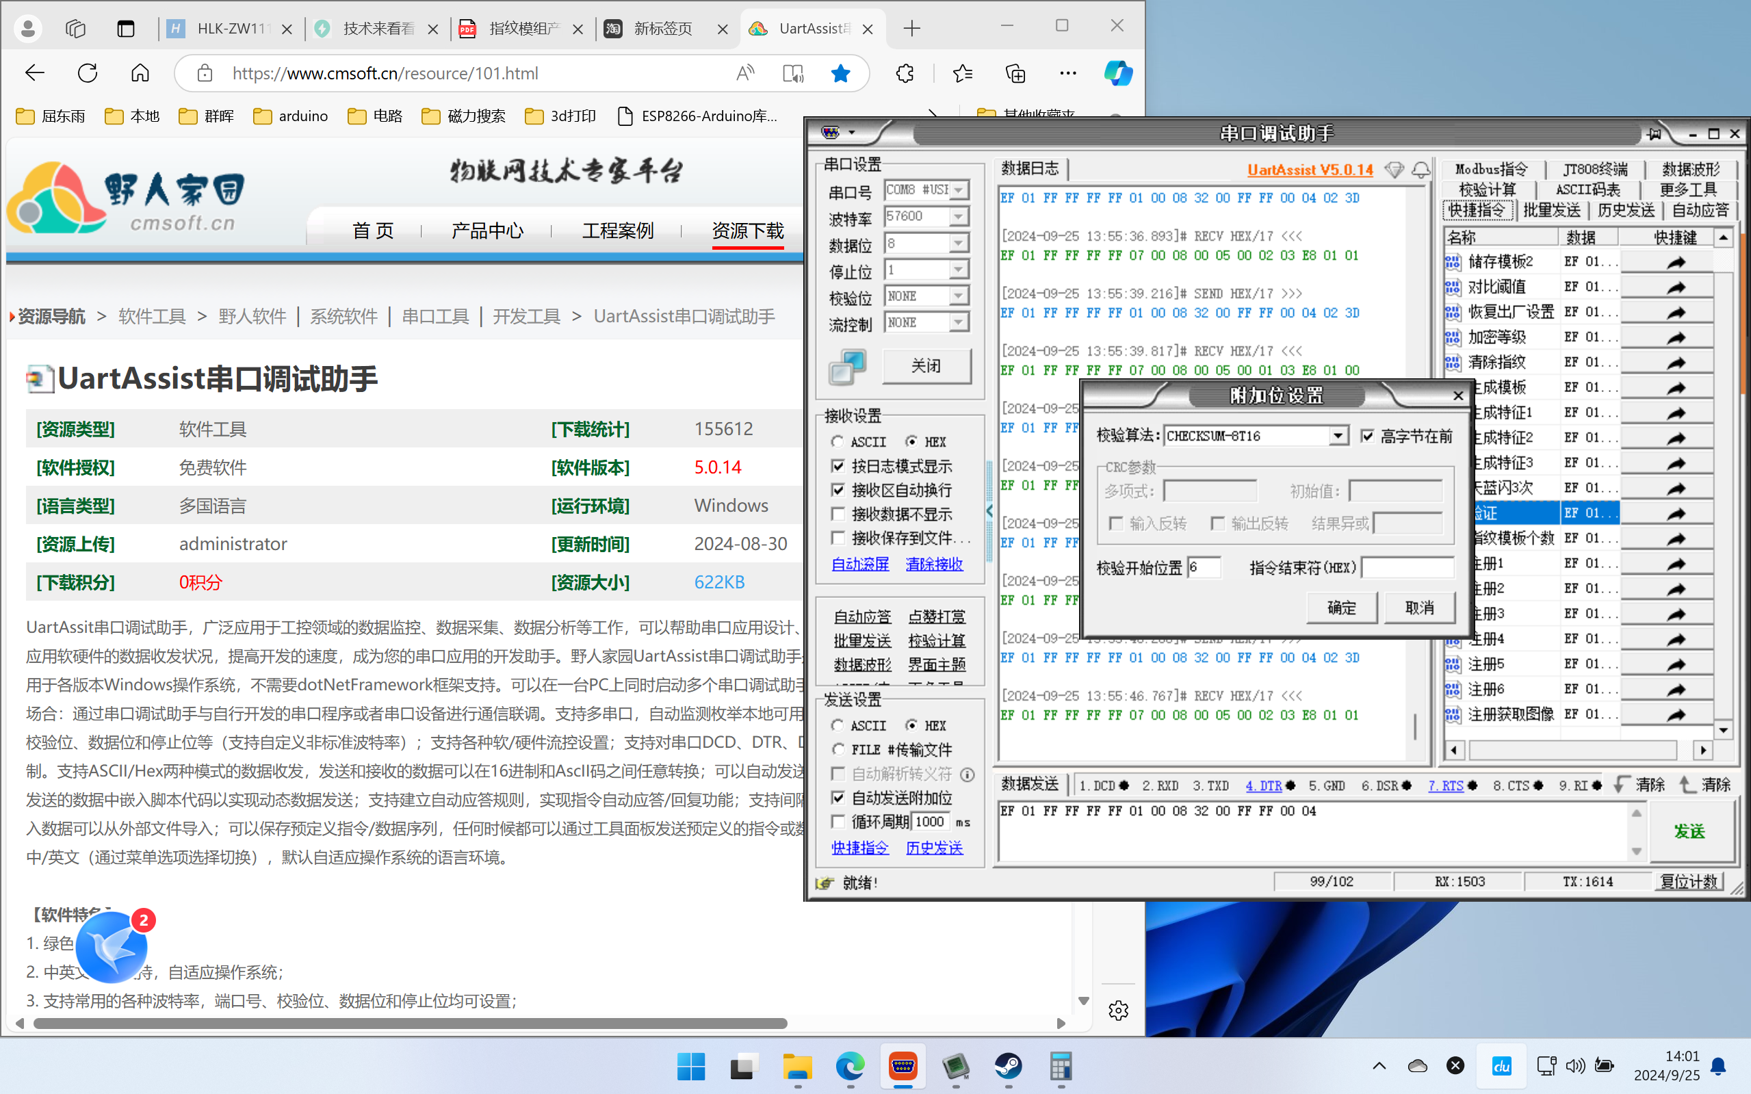The height and width of the screenshot is (1094, 1751).
Task: Click the 校验开始位置 input field
Action: [x=1204, y=567]
